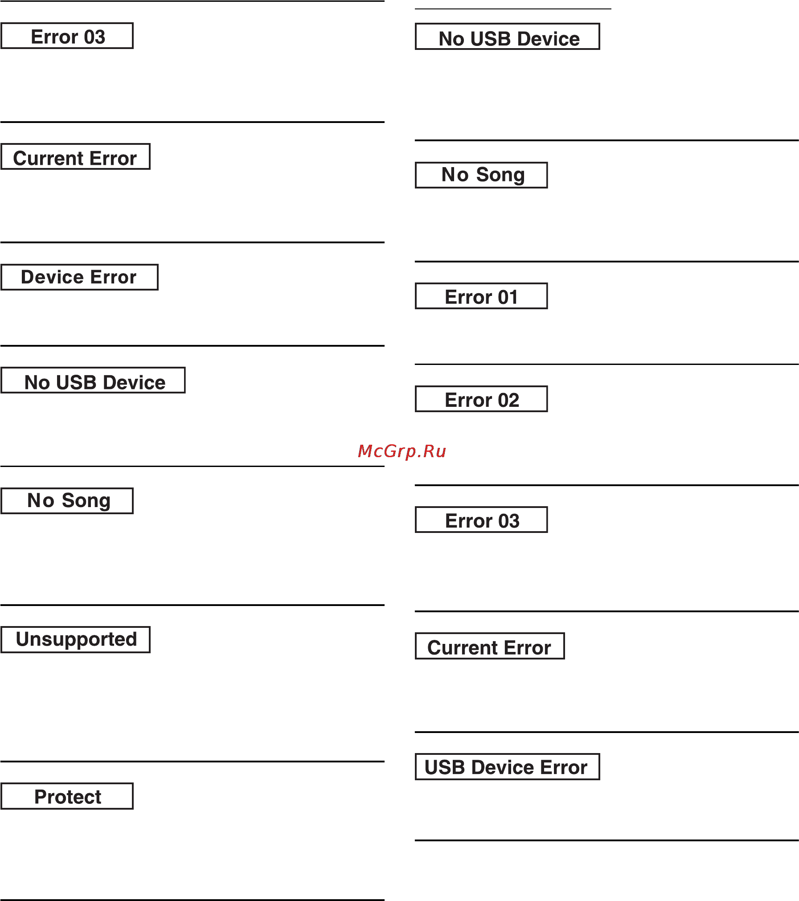Click Error 03 box above left Current Error

[67, 36]
